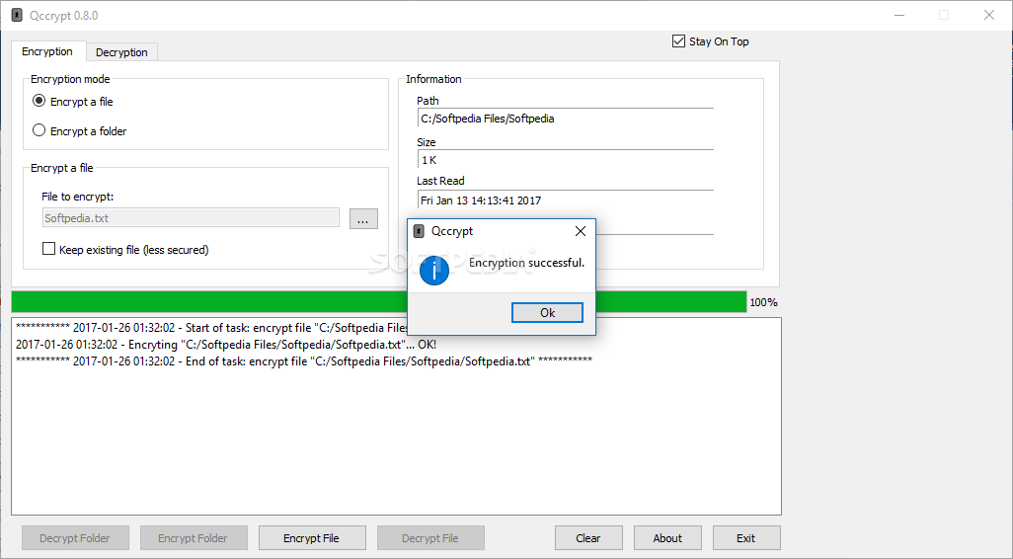Click the green progress bar
Image resolution: width=1013 pixels, height=559 pixels.
pos(378,302)
